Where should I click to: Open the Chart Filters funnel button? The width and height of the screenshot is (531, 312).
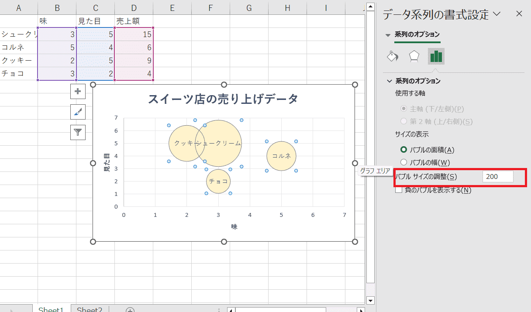coord(78,132)
